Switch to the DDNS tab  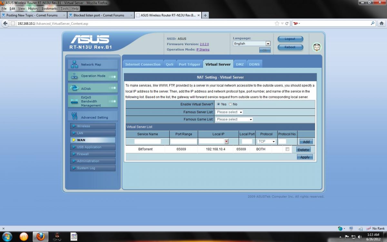point(254,64)
